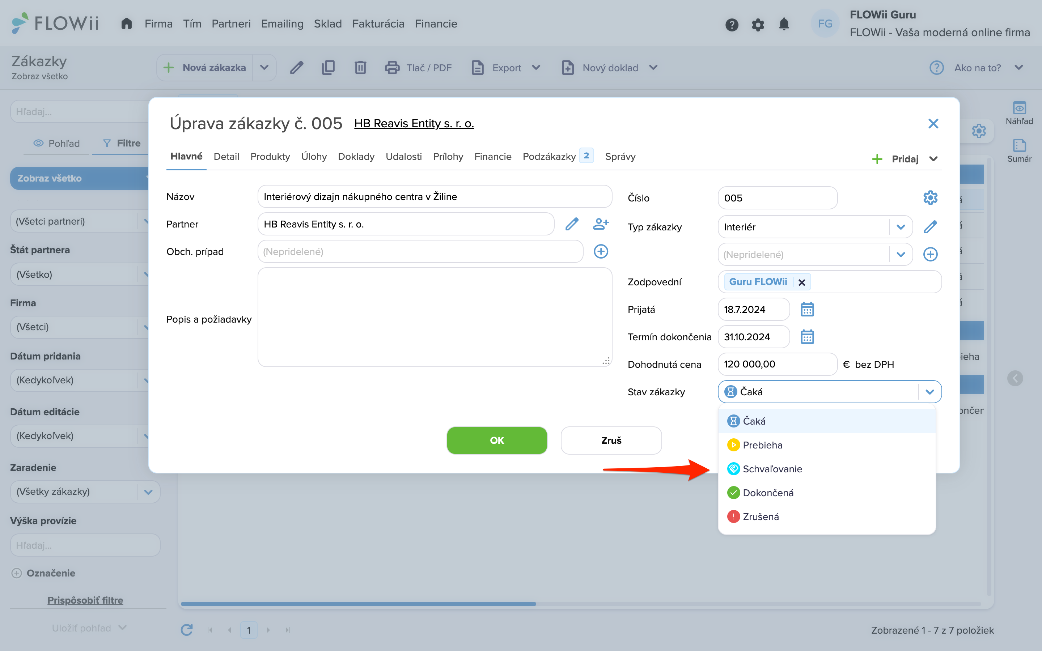Click Popis a požiadavky text area

(435, 317)
